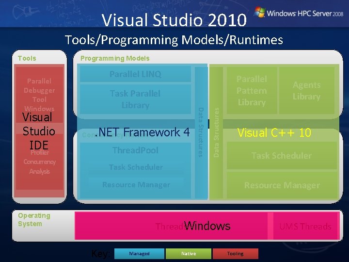Click the blue vertical Data Structures bar
This screenshot has height=262, width=349.
[201, 132]
